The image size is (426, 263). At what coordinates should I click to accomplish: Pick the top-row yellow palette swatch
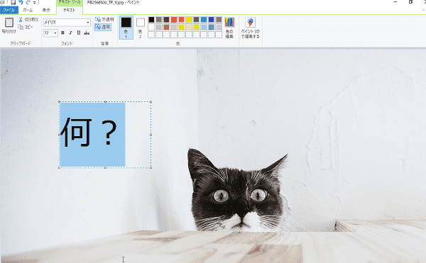click(189, 20)
